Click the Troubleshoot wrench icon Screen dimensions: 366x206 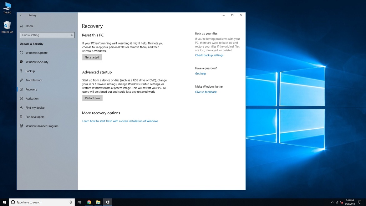21,80
